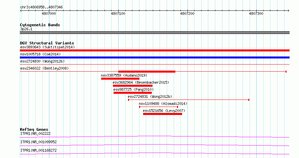The height and width of the screenshot is (158, 299).
Task: Open the ITPR1|NM_001168272 gene label
Action: coord(39,150)
